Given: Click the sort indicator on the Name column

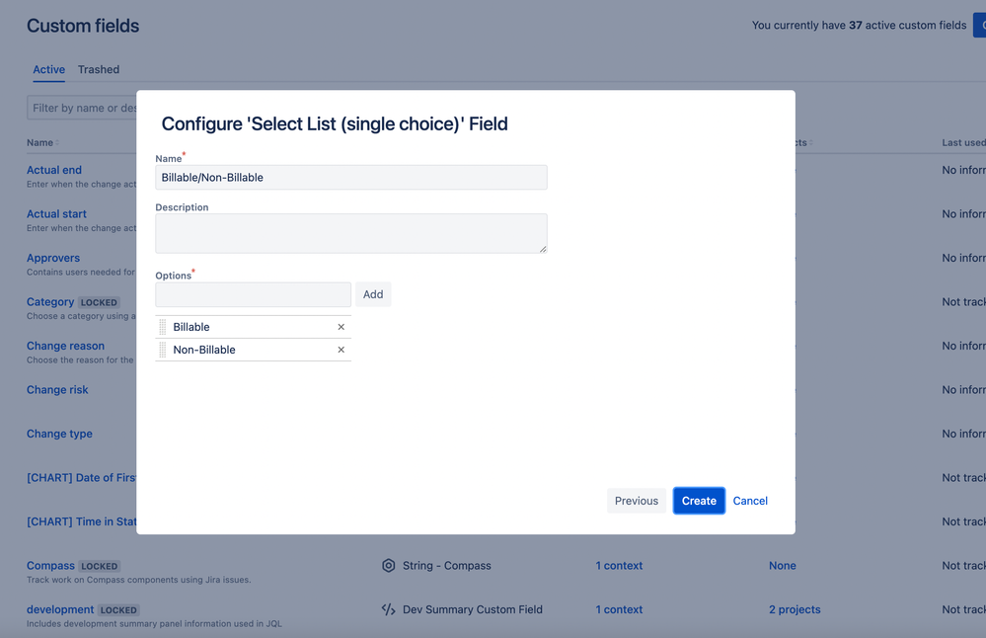Looking at the screenshot, I should [x=57, y=142].
